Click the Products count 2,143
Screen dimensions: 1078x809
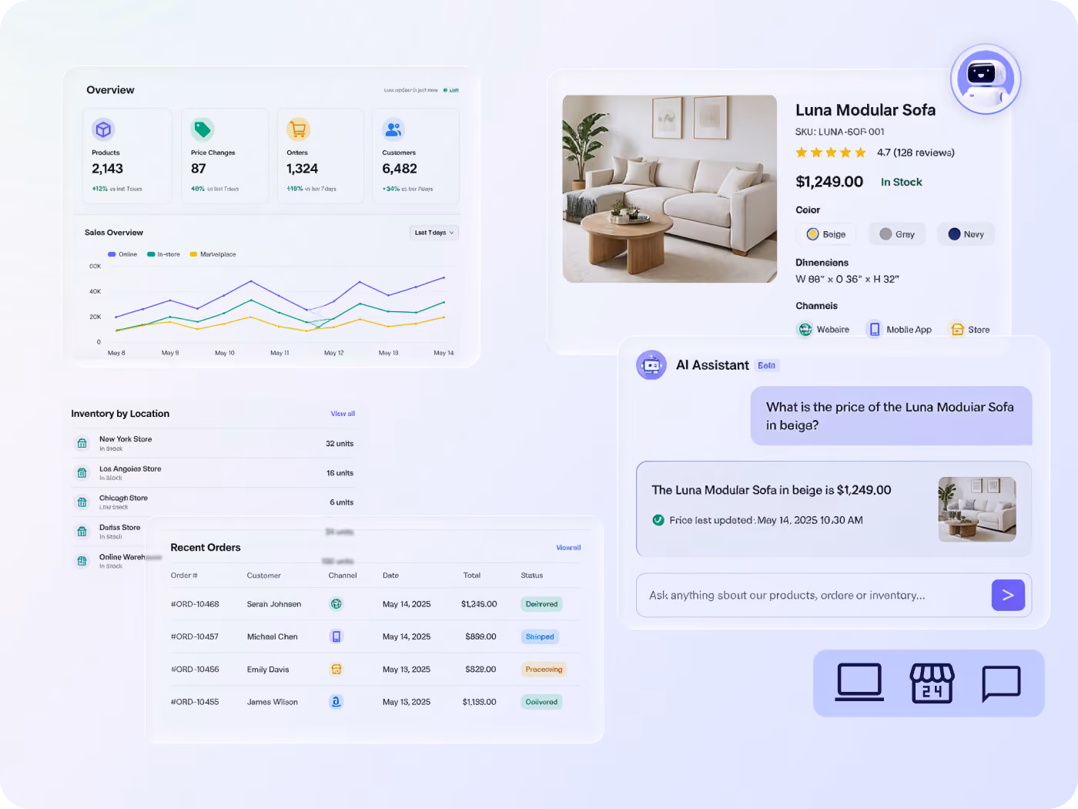108,169
